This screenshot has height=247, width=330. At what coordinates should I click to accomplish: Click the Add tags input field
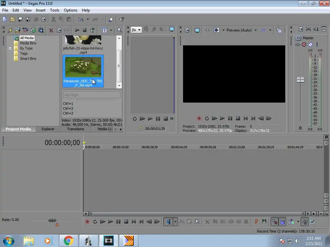pos(92,95)
